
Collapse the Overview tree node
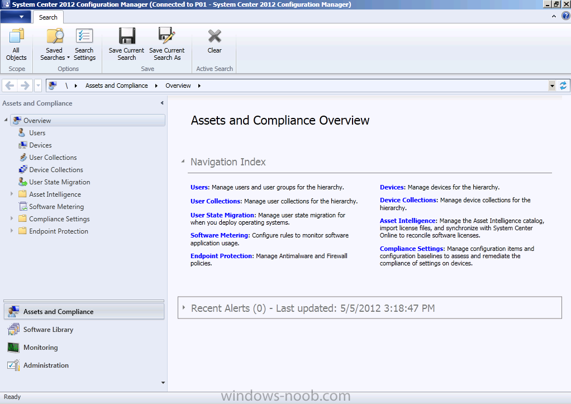tap(6, 120)
